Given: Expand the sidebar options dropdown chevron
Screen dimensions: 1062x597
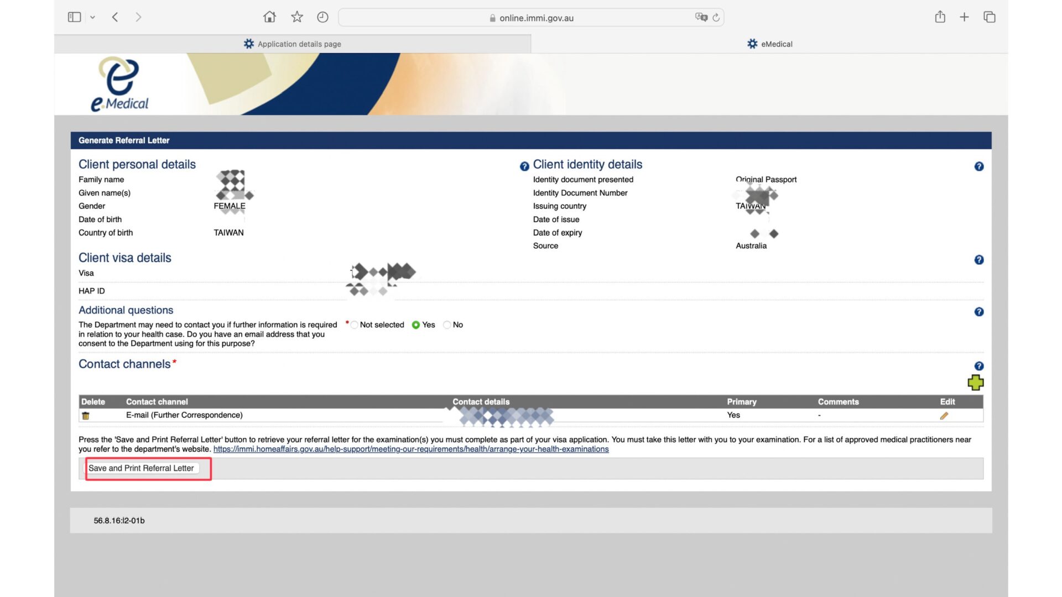Looking at the screenshot, I should (92, 17).
